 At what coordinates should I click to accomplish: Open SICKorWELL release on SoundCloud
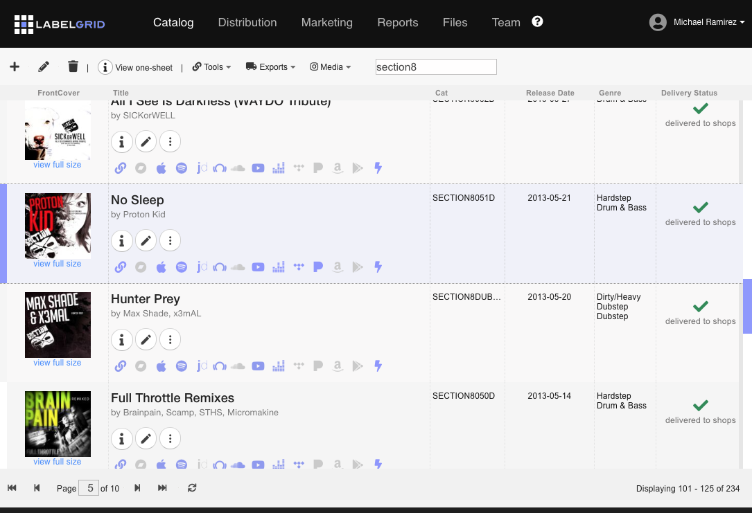coord(238,168)
